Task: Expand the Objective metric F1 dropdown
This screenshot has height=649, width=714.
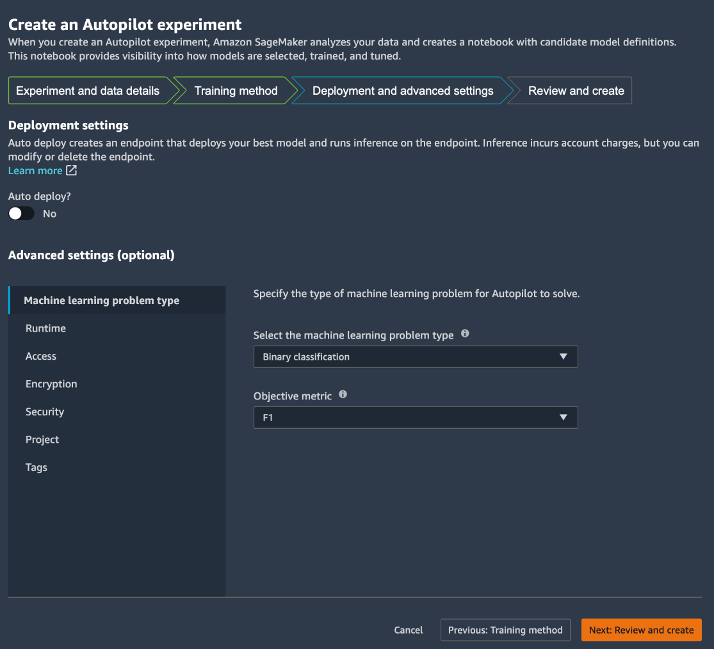Action: (416, 418)
